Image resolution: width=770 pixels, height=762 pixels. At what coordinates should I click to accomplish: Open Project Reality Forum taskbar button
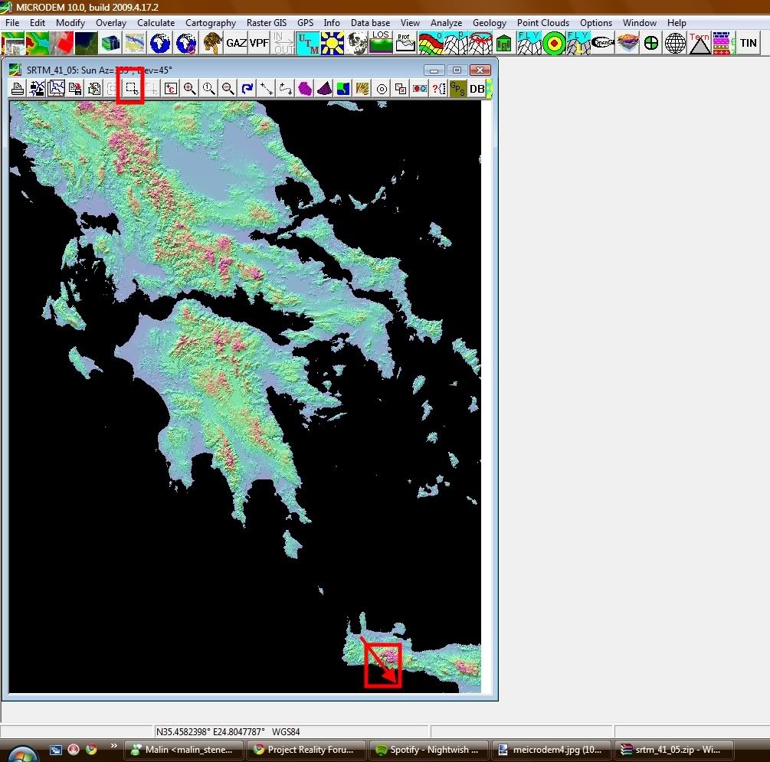304,750
